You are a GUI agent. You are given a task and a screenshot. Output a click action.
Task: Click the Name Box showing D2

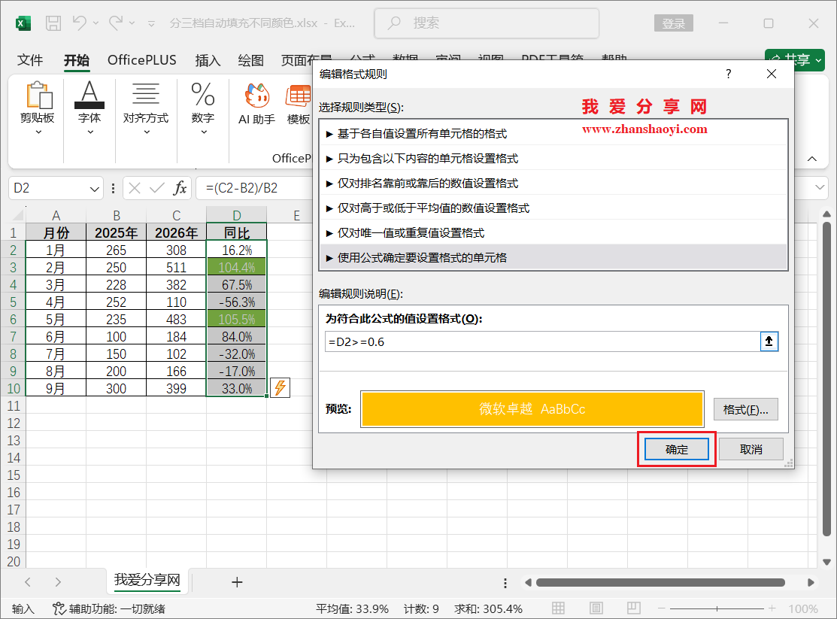(x=49, y=188)
